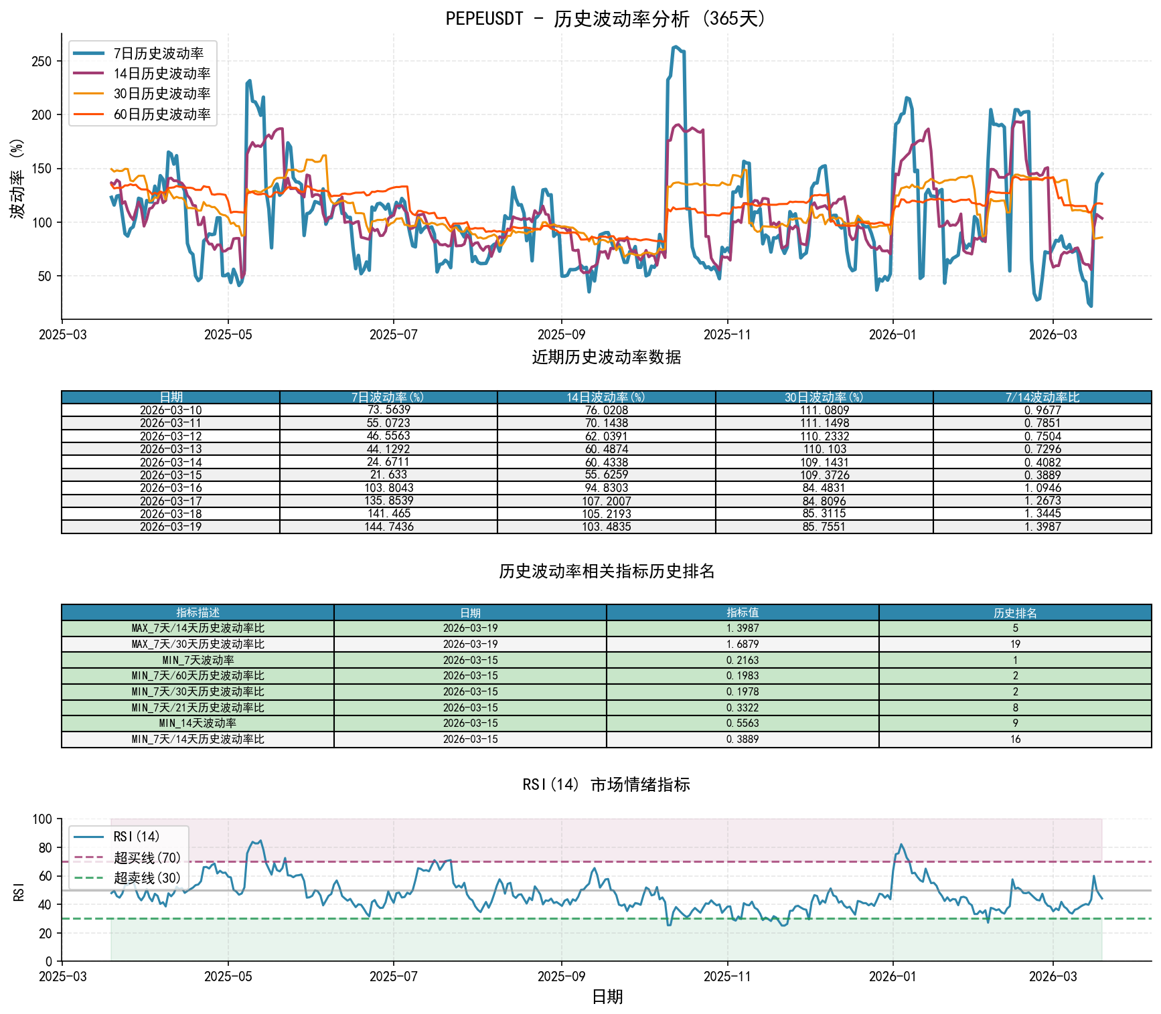Select the 历史排名 column header
Screen dimensions: 1161x1014
coord(1015,612)
